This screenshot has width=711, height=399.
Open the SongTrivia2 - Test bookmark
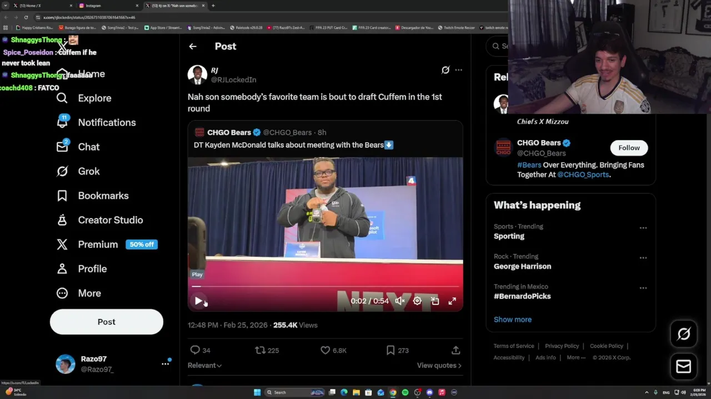(120, 27)
